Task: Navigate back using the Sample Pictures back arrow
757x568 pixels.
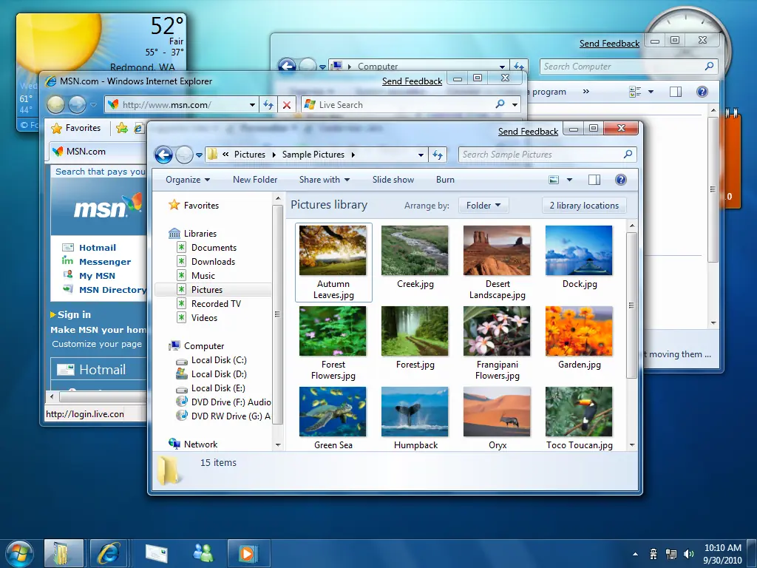Action: tap(163, 155)
